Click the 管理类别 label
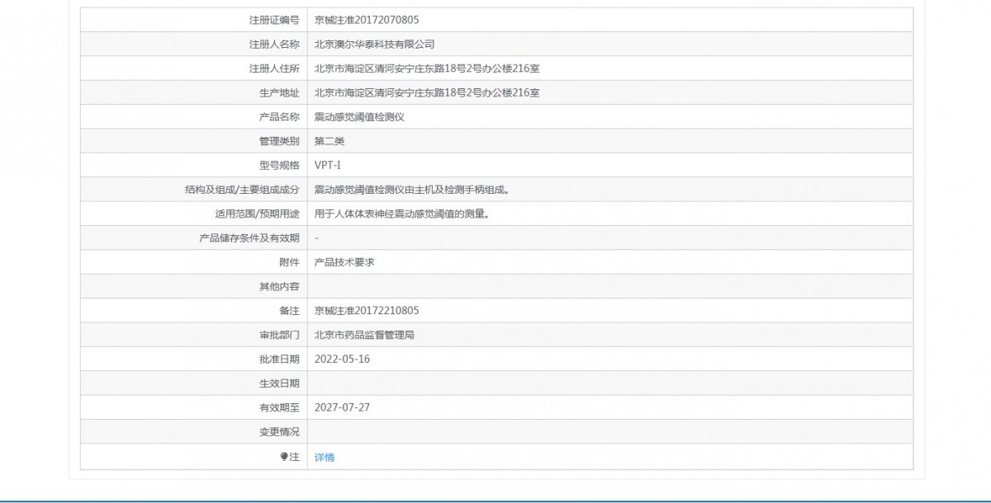The image size is (991, 503). coord(279,141)
